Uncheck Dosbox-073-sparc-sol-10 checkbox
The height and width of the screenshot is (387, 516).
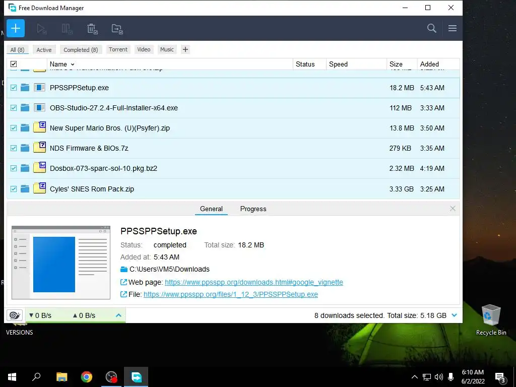pyautogui.click(x=14, y=168)
